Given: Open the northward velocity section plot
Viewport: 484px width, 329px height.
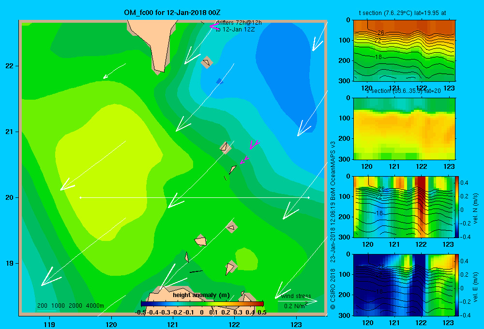Looking at the screenshot, I should click(404, 207).
